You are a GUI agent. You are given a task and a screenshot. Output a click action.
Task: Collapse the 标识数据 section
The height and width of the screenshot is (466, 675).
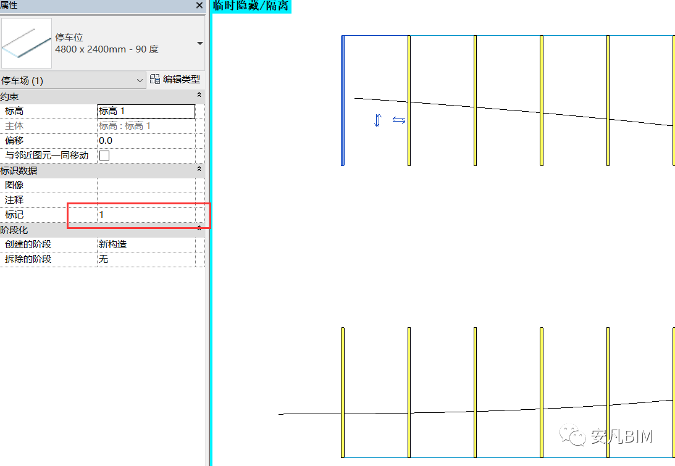click(199, 170)
